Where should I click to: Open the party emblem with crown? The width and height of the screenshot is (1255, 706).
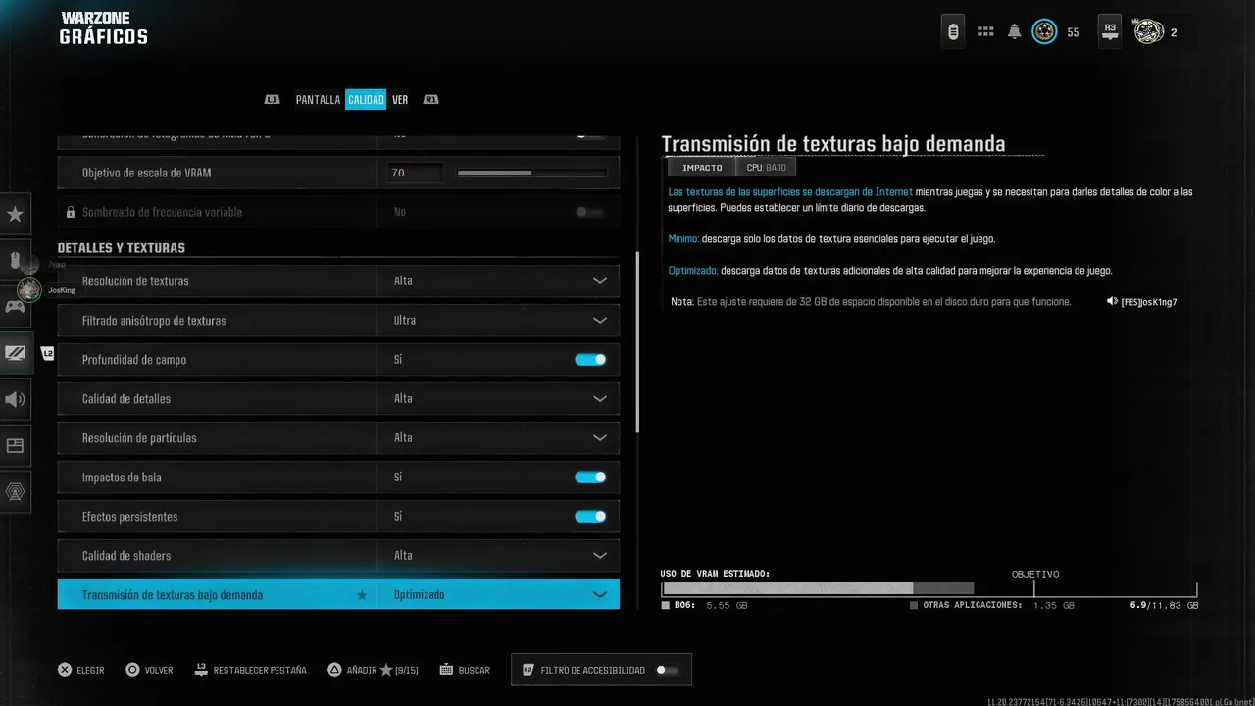(x=1148, y=31)
